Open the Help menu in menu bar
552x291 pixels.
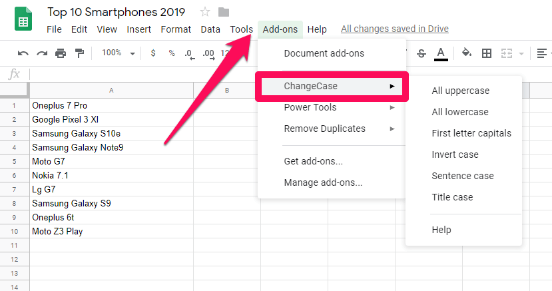coord(317,29)
